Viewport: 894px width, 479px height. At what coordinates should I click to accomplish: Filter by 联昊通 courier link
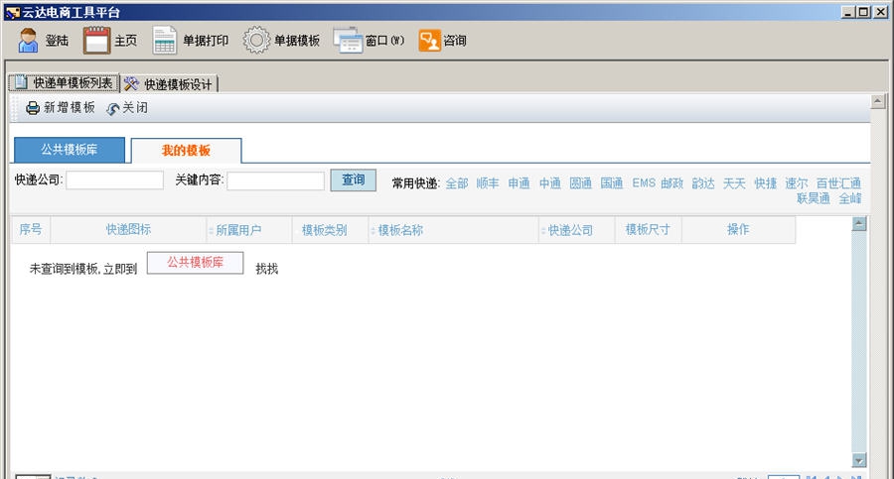click(813, 198)
